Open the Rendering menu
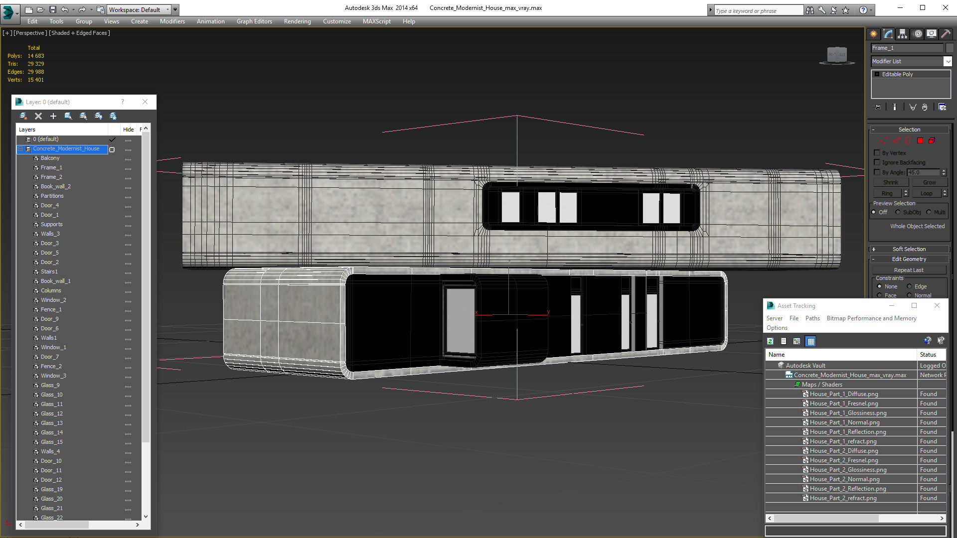 click(x=298, y=21)
